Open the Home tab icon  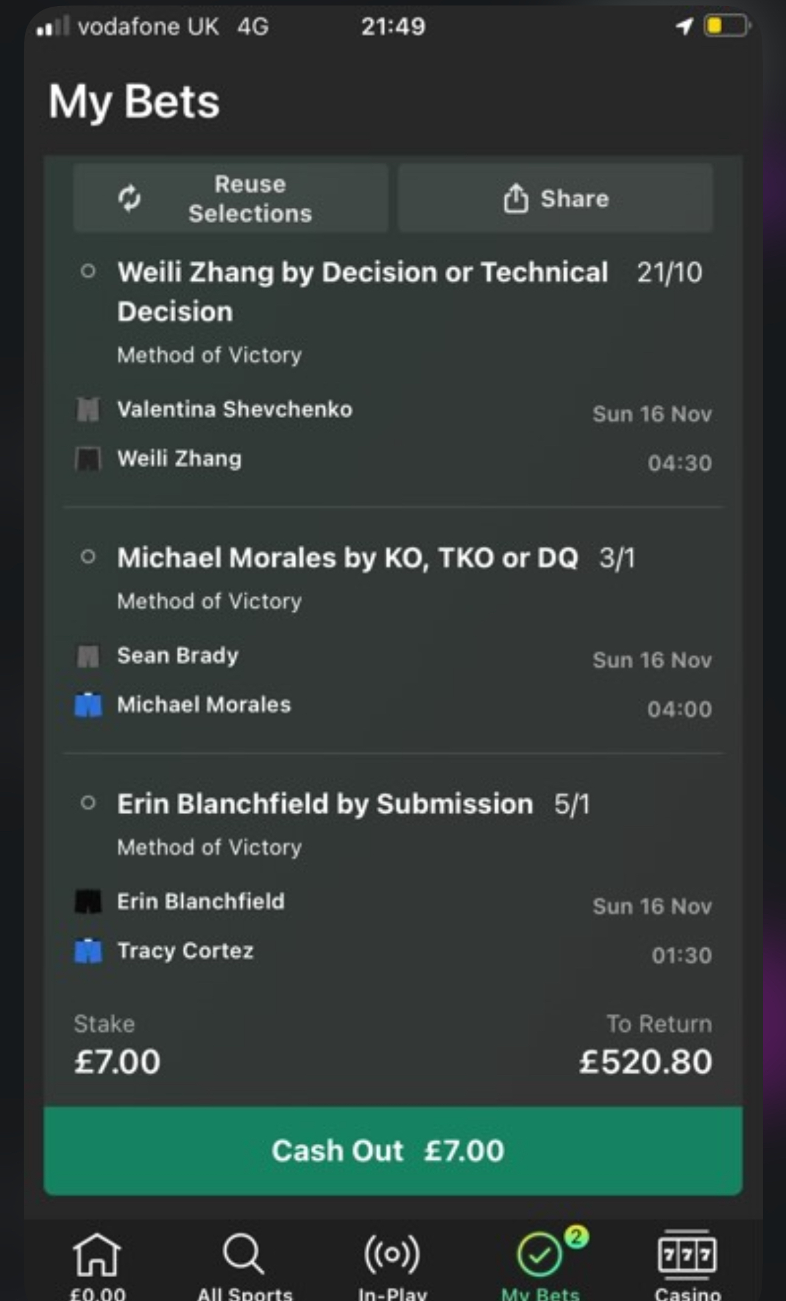97,1255
